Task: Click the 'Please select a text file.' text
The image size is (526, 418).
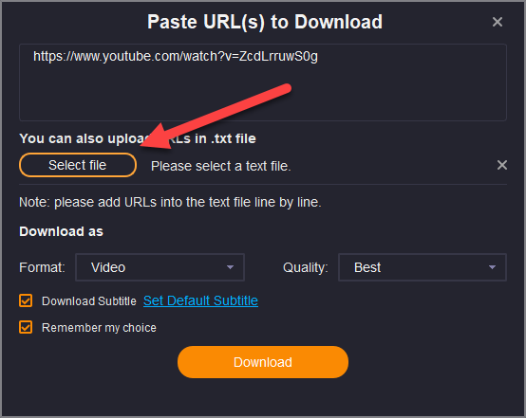Action: coord(220,166)
